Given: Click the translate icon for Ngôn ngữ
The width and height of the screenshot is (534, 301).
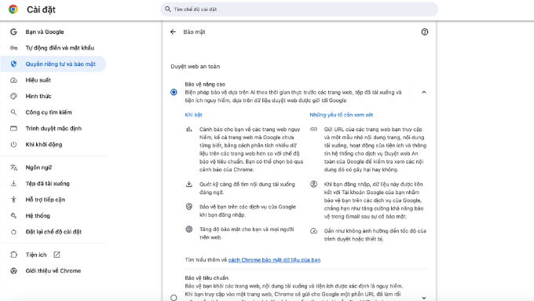Looking at the screenshot, I should 13,167.
